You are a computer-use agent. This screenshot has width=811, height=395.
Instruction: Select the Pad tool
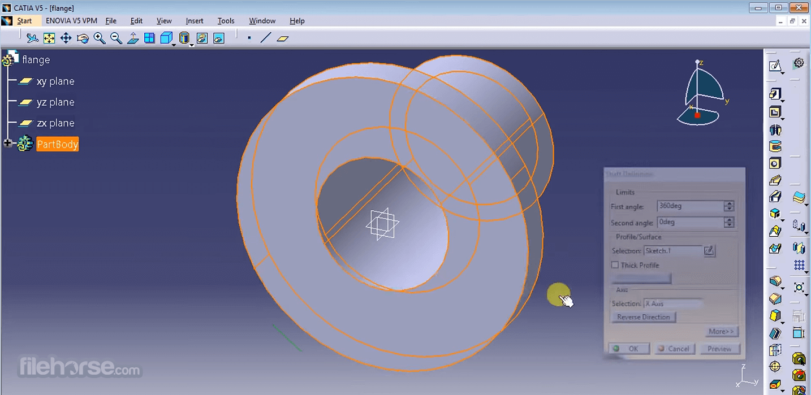[775, 93]
